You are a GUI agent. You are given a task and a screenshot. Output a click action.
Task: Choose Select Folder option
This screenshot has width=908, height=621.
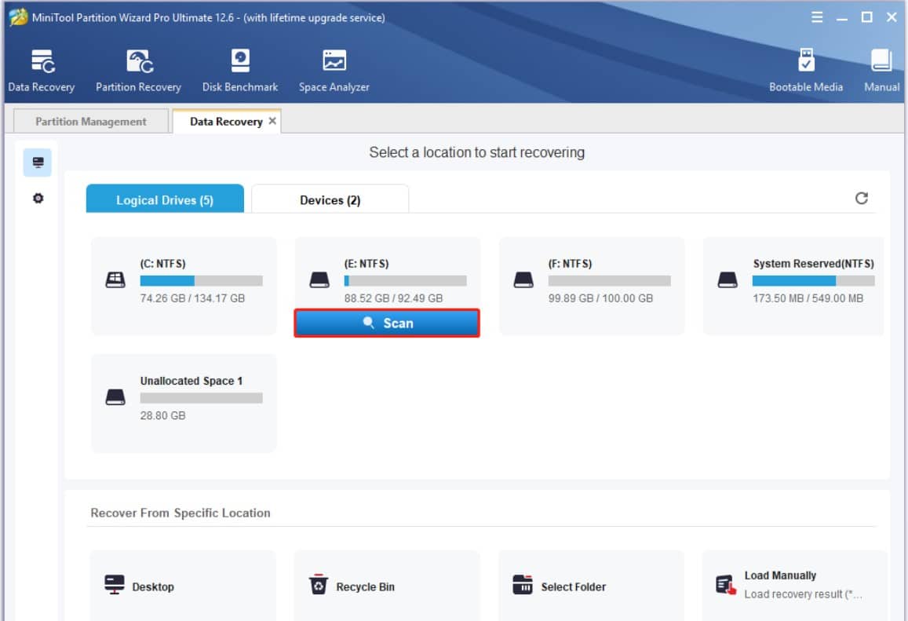[x=591, y=586]
